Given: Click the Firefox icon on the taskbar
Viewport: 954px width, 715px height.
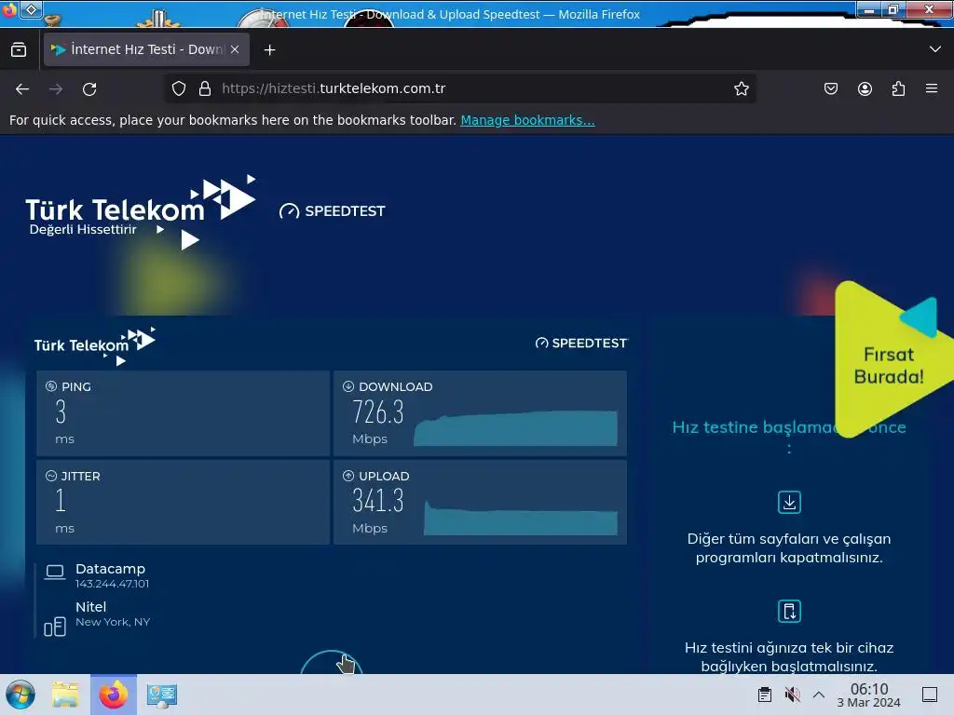Looking at the screenshot, I should tap(114, 695).
